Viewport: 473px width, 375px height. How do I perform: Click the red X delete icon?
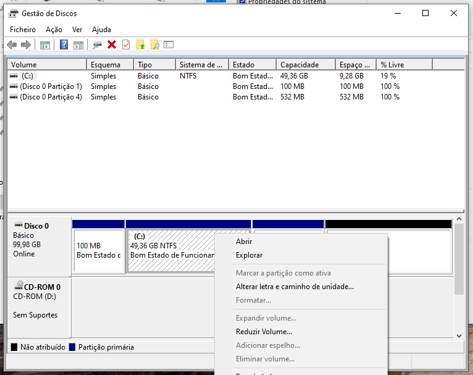[112, 44]
